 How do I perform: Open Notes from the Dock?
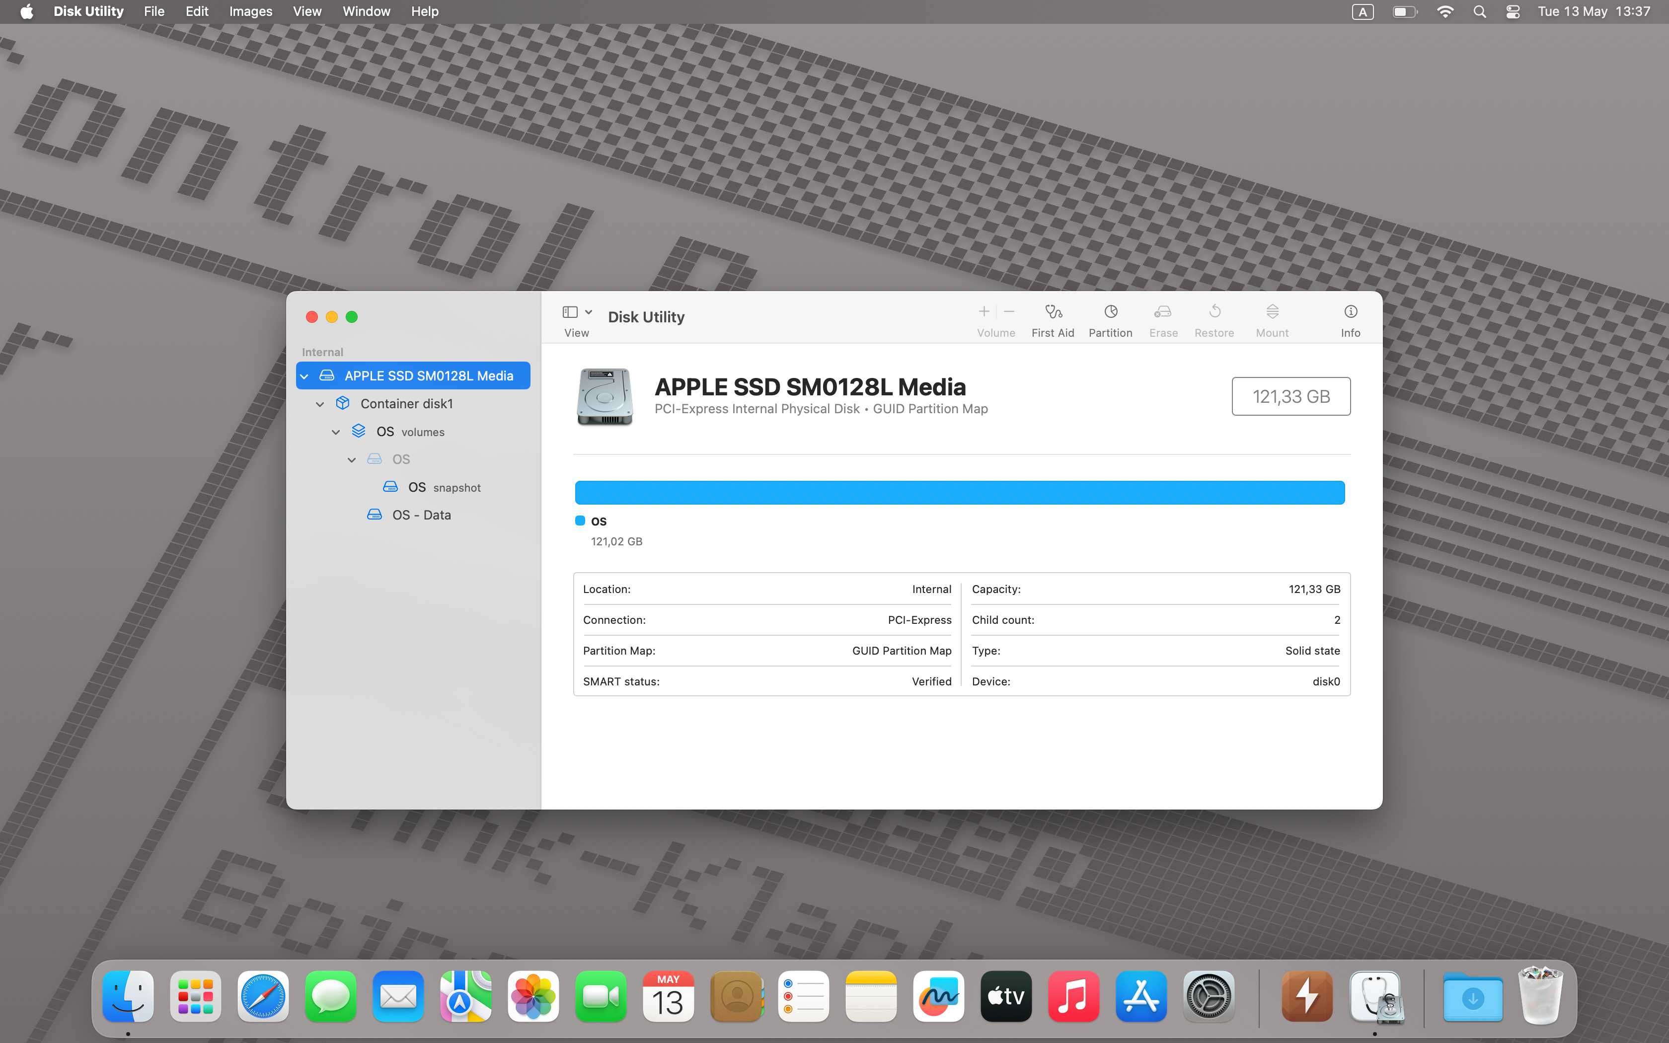(x=871, y=996)
